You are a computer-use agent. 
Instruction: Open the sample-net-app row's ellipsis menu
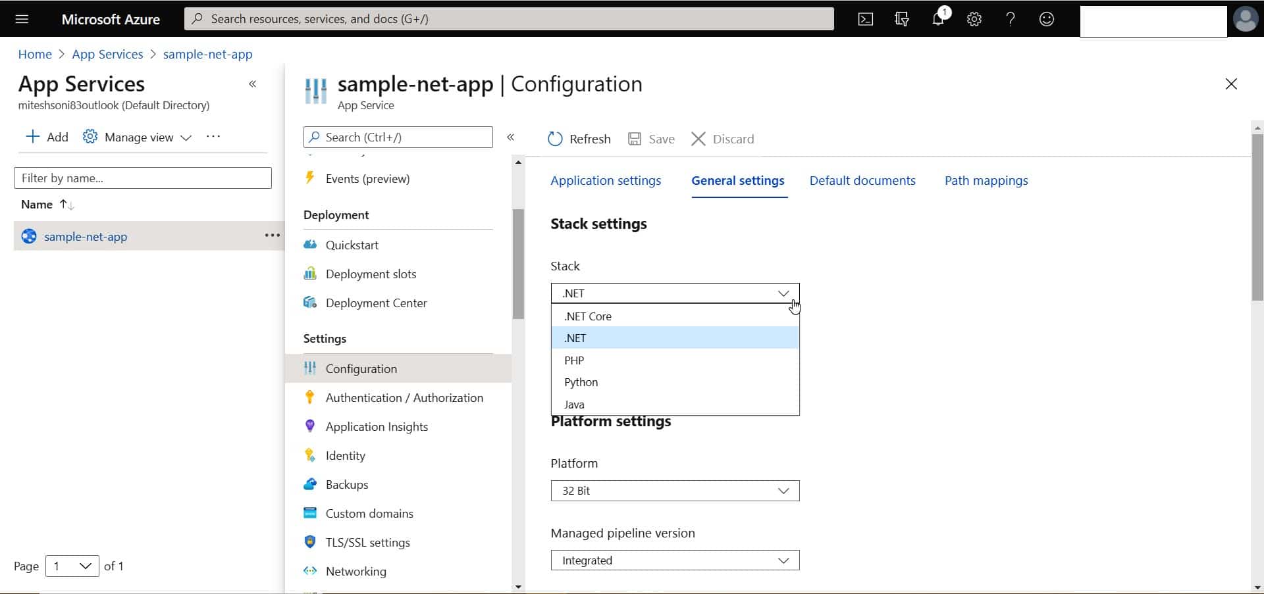(272, 235)
